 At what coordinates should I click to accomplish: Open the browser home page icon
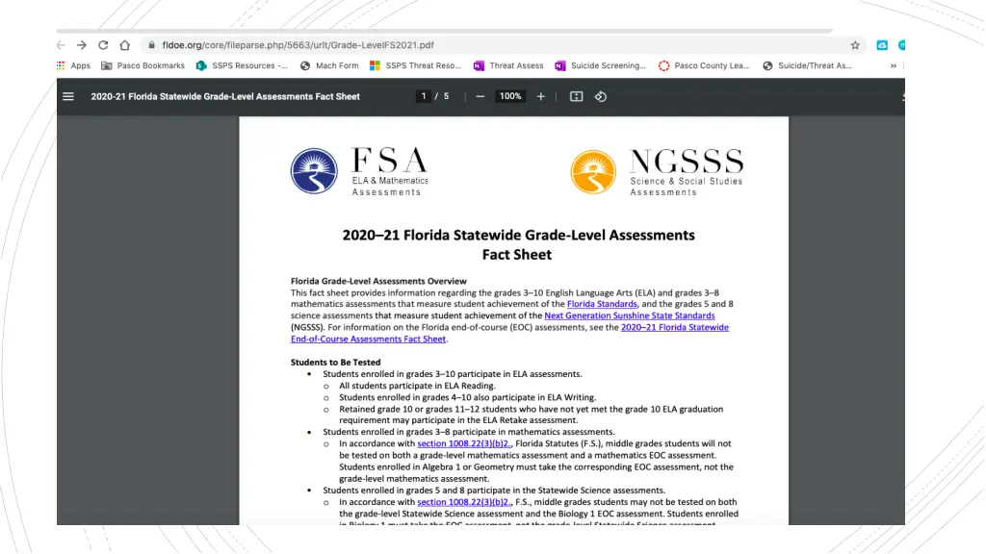tap(124, 45)
